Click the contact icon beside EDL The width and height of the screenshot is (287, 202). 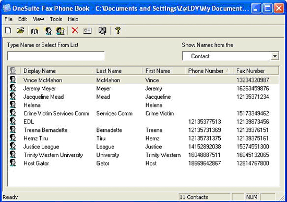tap(13, 122)
